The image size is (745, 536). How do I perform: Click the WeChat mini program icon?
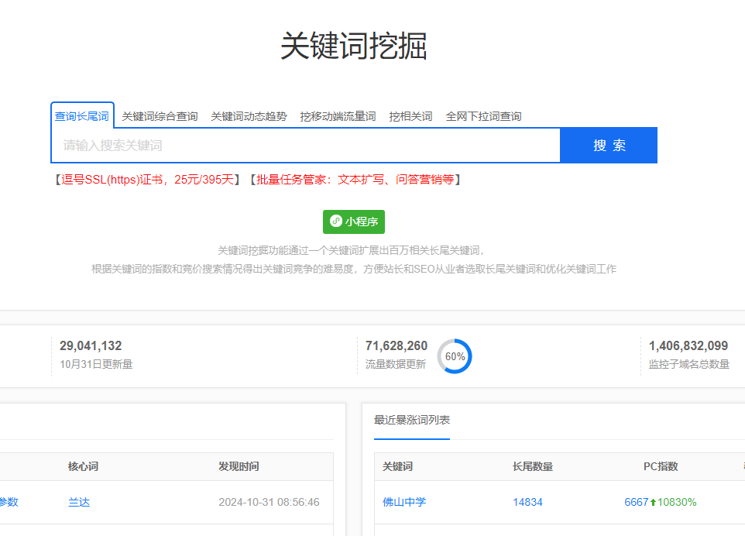pos(336,221)
